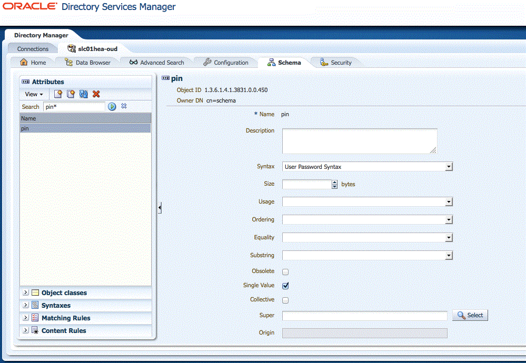Run the attribute search with the go icon
Screen dimensions: 526x363
112,107
